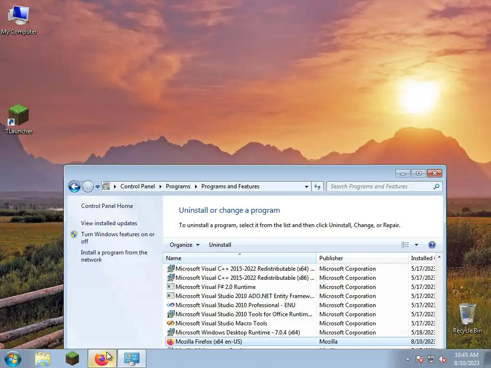This screenshot has width=491, height=368.
Task: Click the Visual Studio Macro Tools icon
Action: click(170, 323)
